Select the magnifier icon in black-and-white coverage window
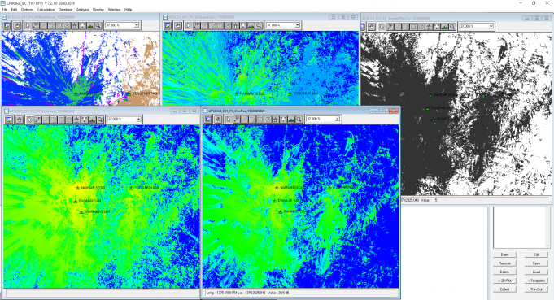This screenshot has width=554, height=300. [452, 27]
